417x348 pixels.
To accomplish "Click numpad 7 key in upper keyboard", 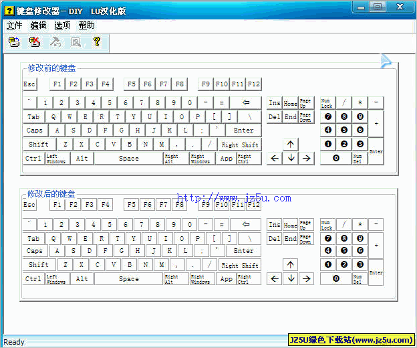I will [x=328, y=116].
